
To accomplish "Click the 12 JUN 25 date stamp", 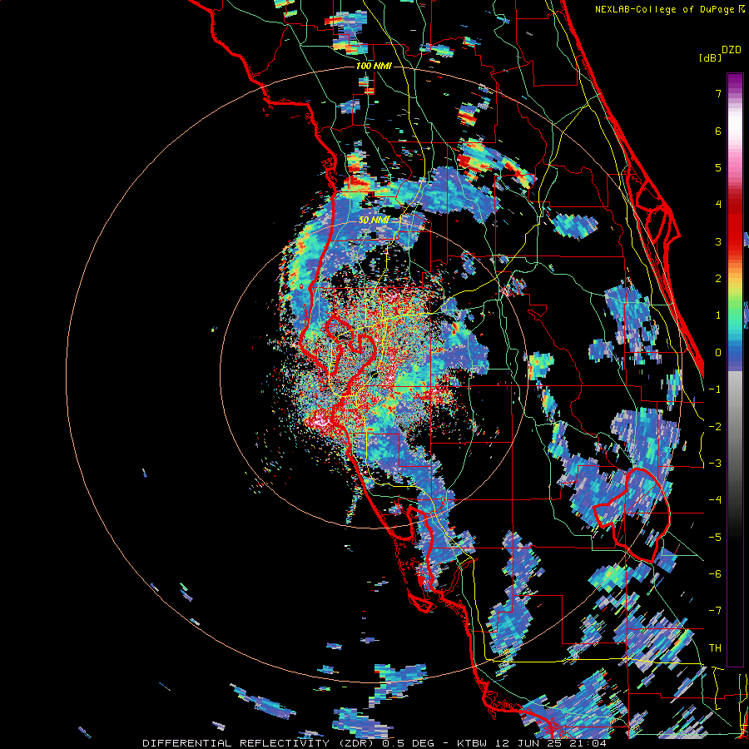I will 530,743.
